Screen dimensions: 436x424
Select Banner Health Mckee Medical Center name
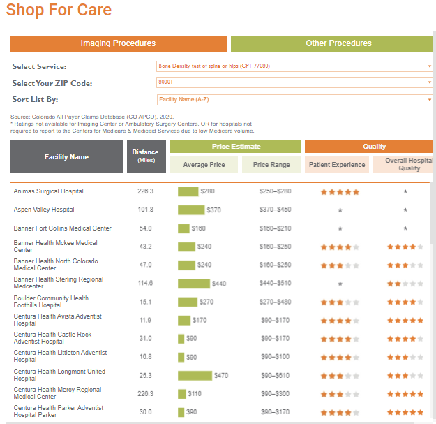(55, 247)
